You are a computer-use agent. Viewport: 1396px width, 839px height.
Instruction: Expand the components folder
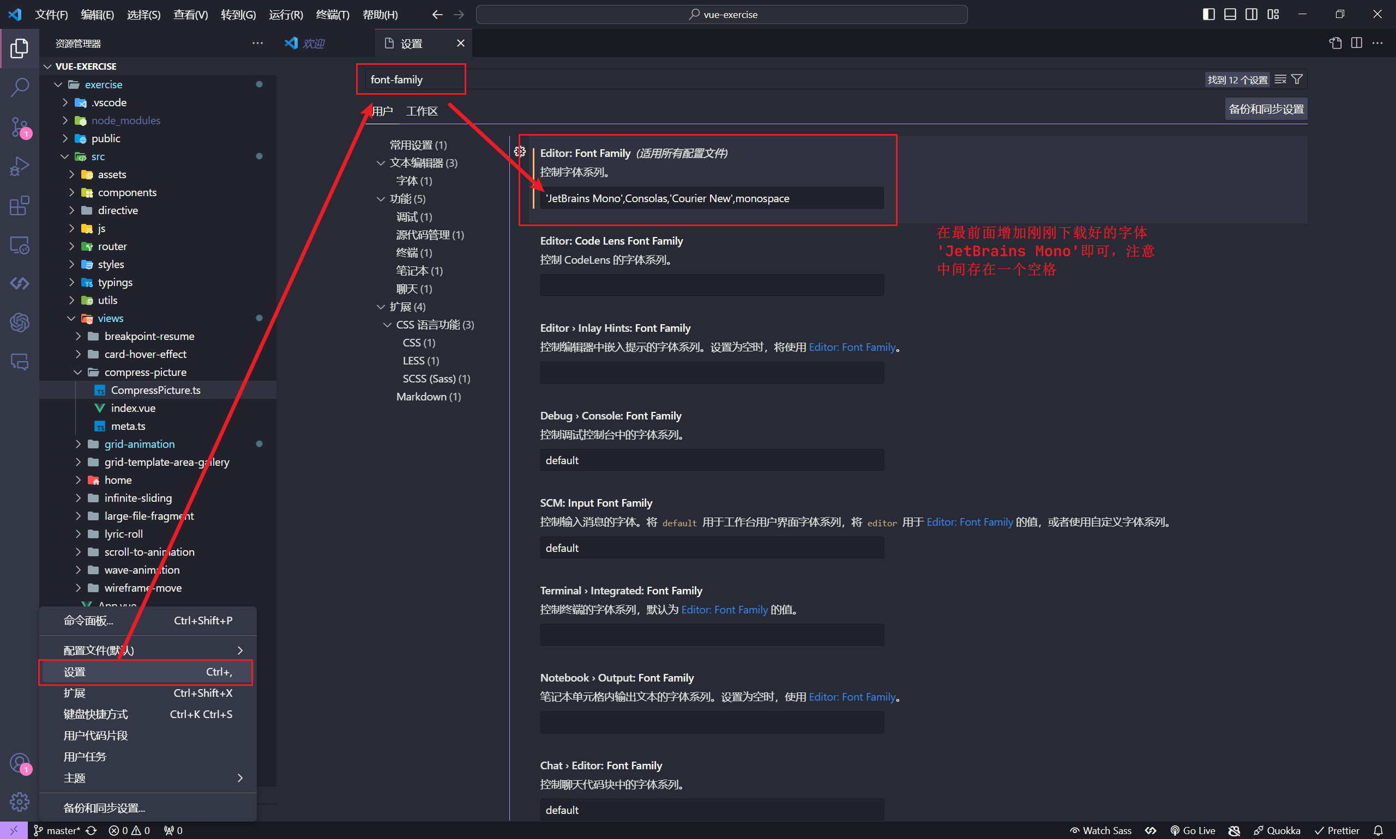(71, 193)
